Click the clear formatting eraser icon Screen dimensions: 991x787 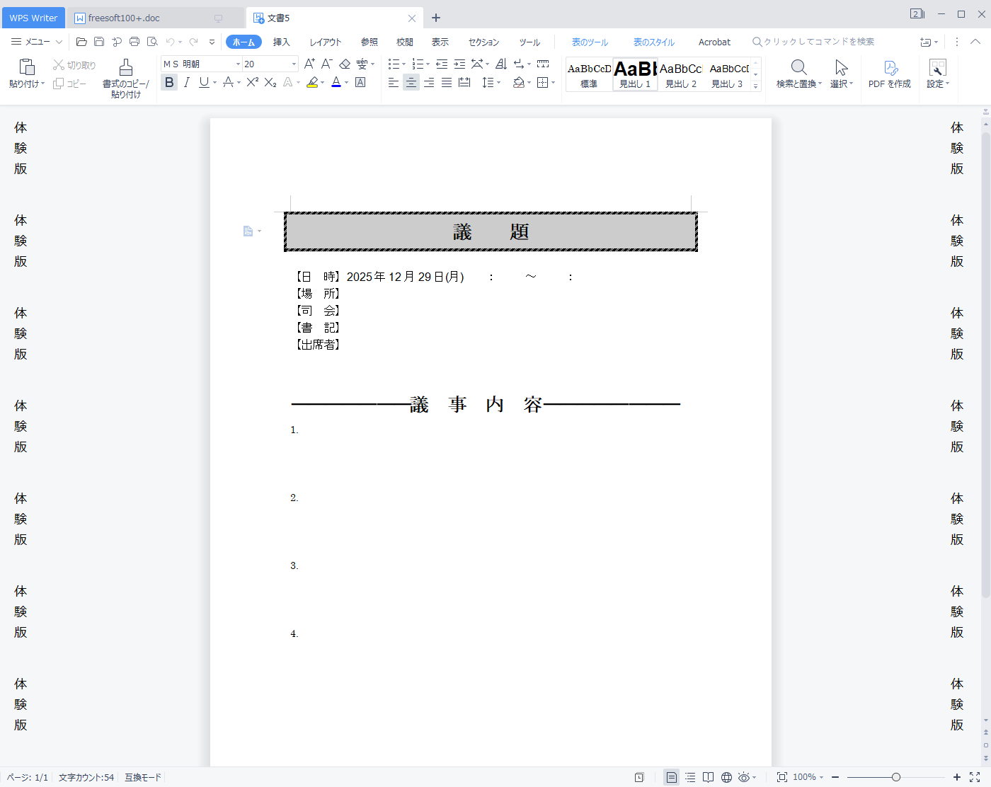click(x=345, y=64)
